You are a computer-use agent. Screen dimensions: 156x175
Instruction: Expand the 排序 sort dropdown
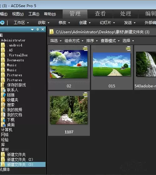(x=92, y=41)
